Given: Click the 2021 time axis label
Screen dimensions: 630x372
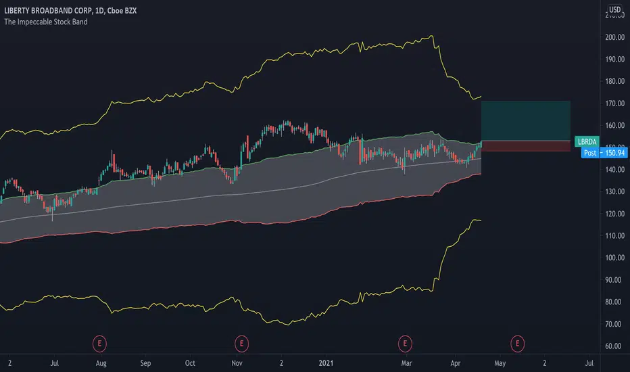Looking at the screenshot, I should 326,363.
